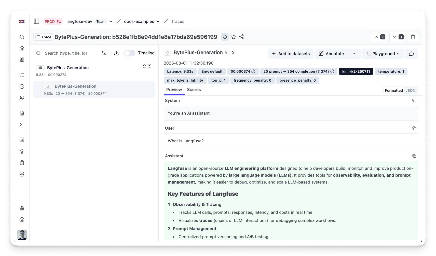Download trace using the download icon
This screenshot has width=436, height=256.
pyautogui.click(x=116, y=53)
